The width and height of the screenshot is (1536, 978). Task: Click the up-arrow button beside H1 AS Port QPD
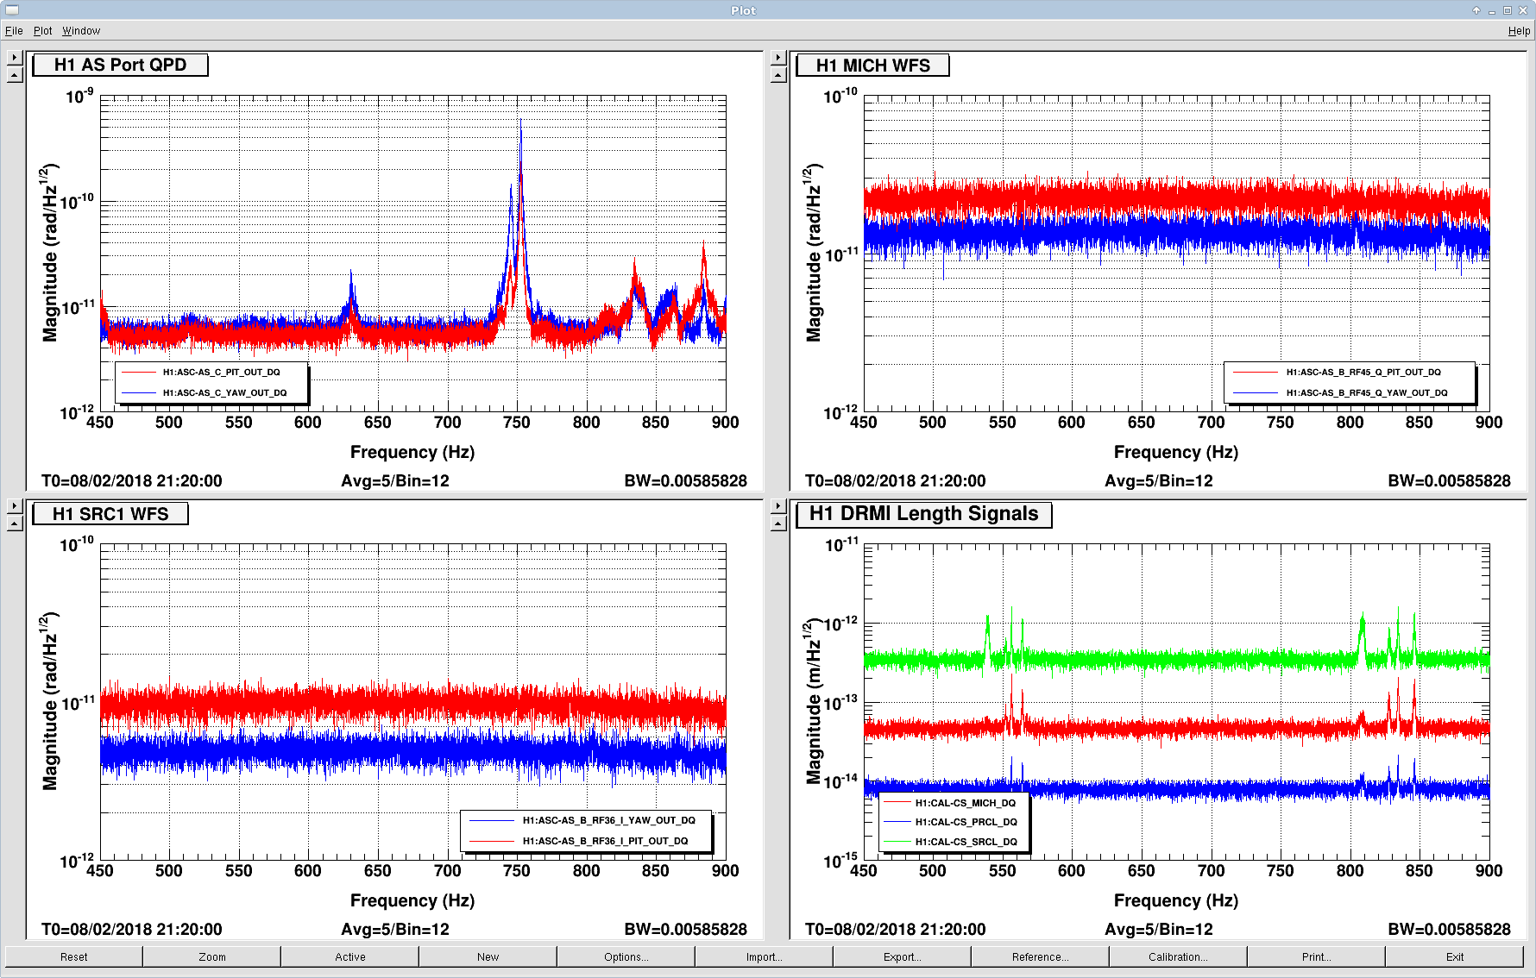pos(15,75)
